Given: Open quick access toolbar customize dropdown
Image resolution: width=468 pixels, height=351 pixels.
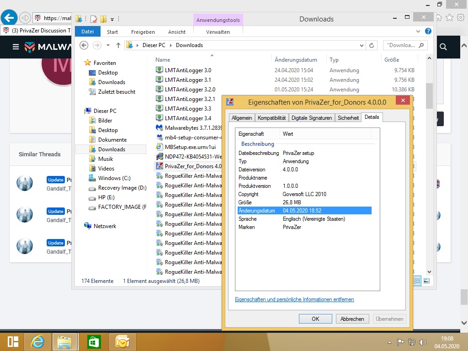Looking at the screenshot, I should [x=112, y=19].
